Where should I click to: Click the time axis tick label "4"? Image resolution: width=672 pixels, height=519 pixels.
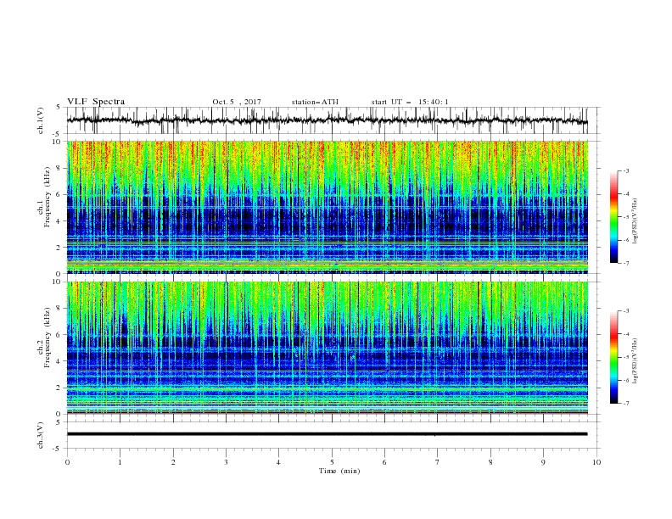coord(278,462)
